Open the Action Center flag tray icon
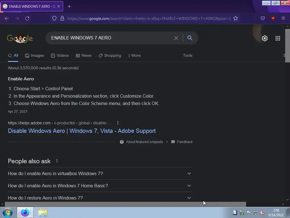The width and height of the screenshot is (290, 218). click(x=249, y=213)
